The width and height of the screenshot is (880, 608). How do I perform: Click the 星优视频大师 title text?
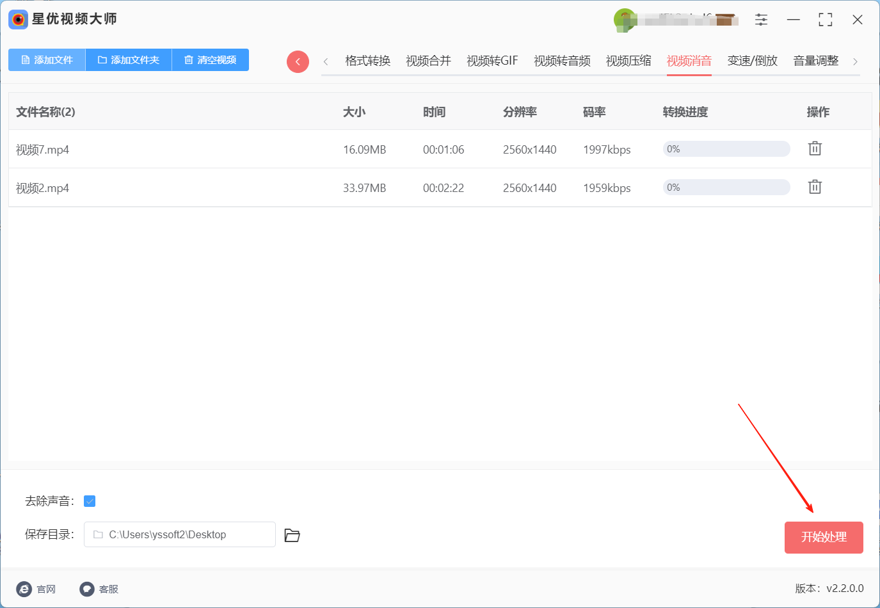[74, 19]
